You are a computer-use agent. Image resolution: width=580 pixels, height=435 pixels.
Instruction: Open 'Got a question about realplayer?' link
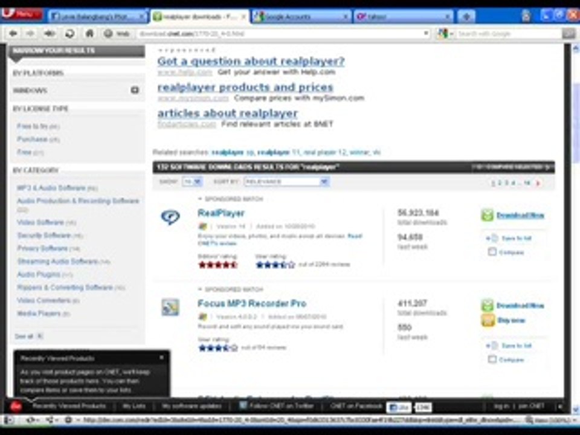[x=251, y=60]
